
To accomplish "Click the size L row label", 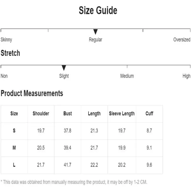I will click(x=14, y=165).
